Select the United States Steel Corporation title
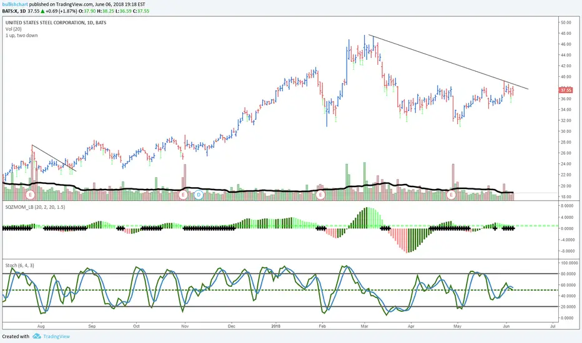Image resolution: width=582 pixels, height=343 pixels. 56,22
